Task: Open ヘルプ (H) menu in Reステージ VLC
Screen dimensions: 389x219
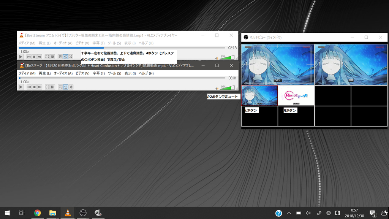Action: [x=146, y=73]
